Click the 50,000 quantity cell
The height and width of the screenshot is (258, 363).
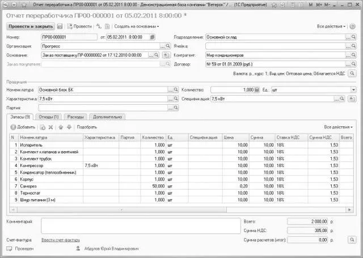[153, 186]
